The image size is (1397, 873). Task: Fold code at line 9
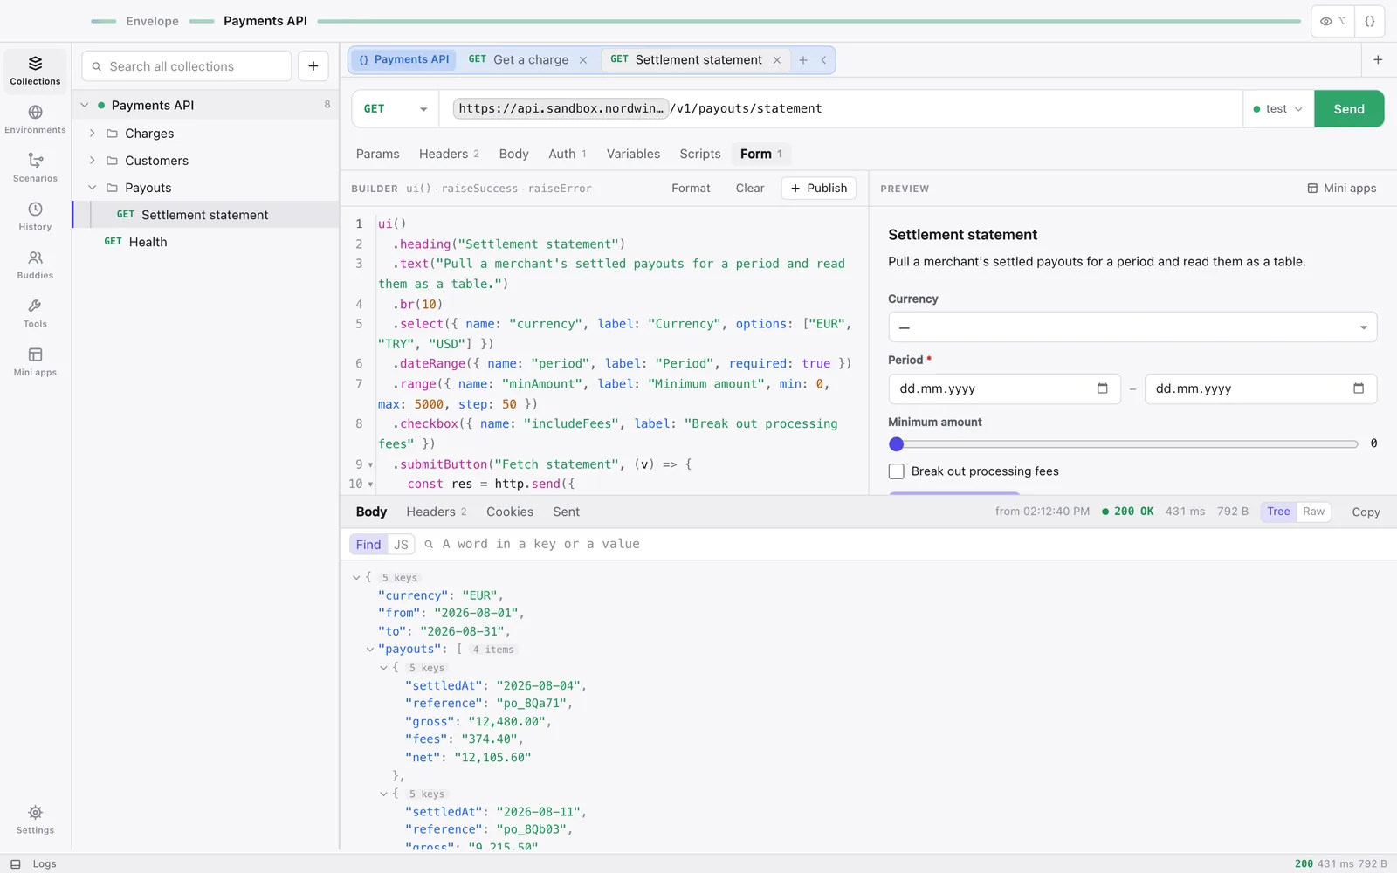pos(370,465)
